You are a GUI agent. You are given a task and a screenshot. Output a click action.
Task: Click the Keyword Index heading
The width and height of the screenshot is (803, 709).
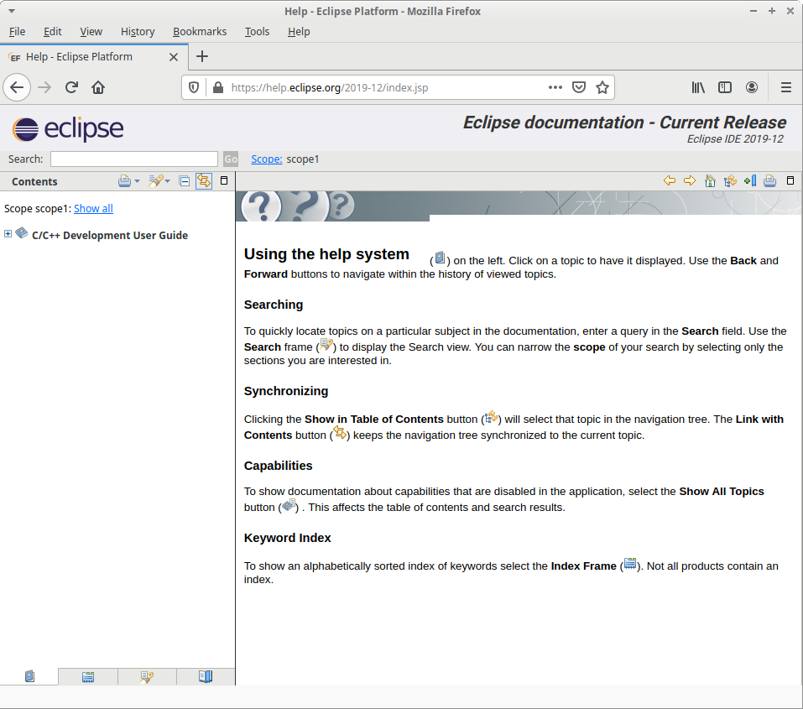pyautogui.click(x=287, y=538)
